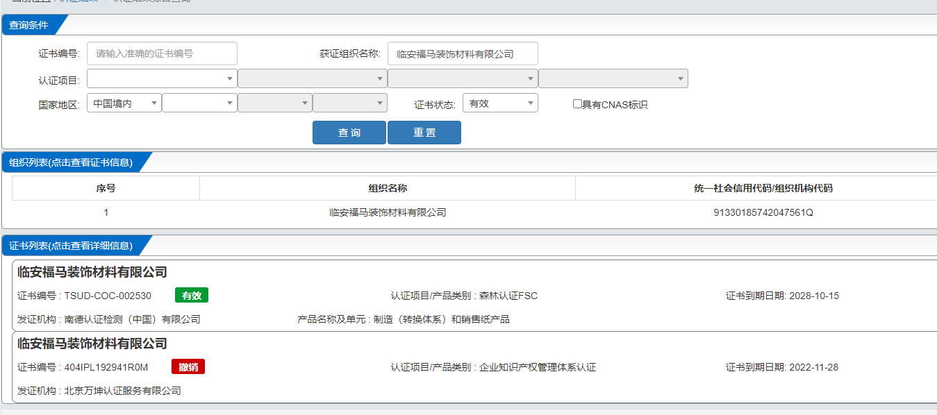Click the green 有效 status badge

[192, 296]
